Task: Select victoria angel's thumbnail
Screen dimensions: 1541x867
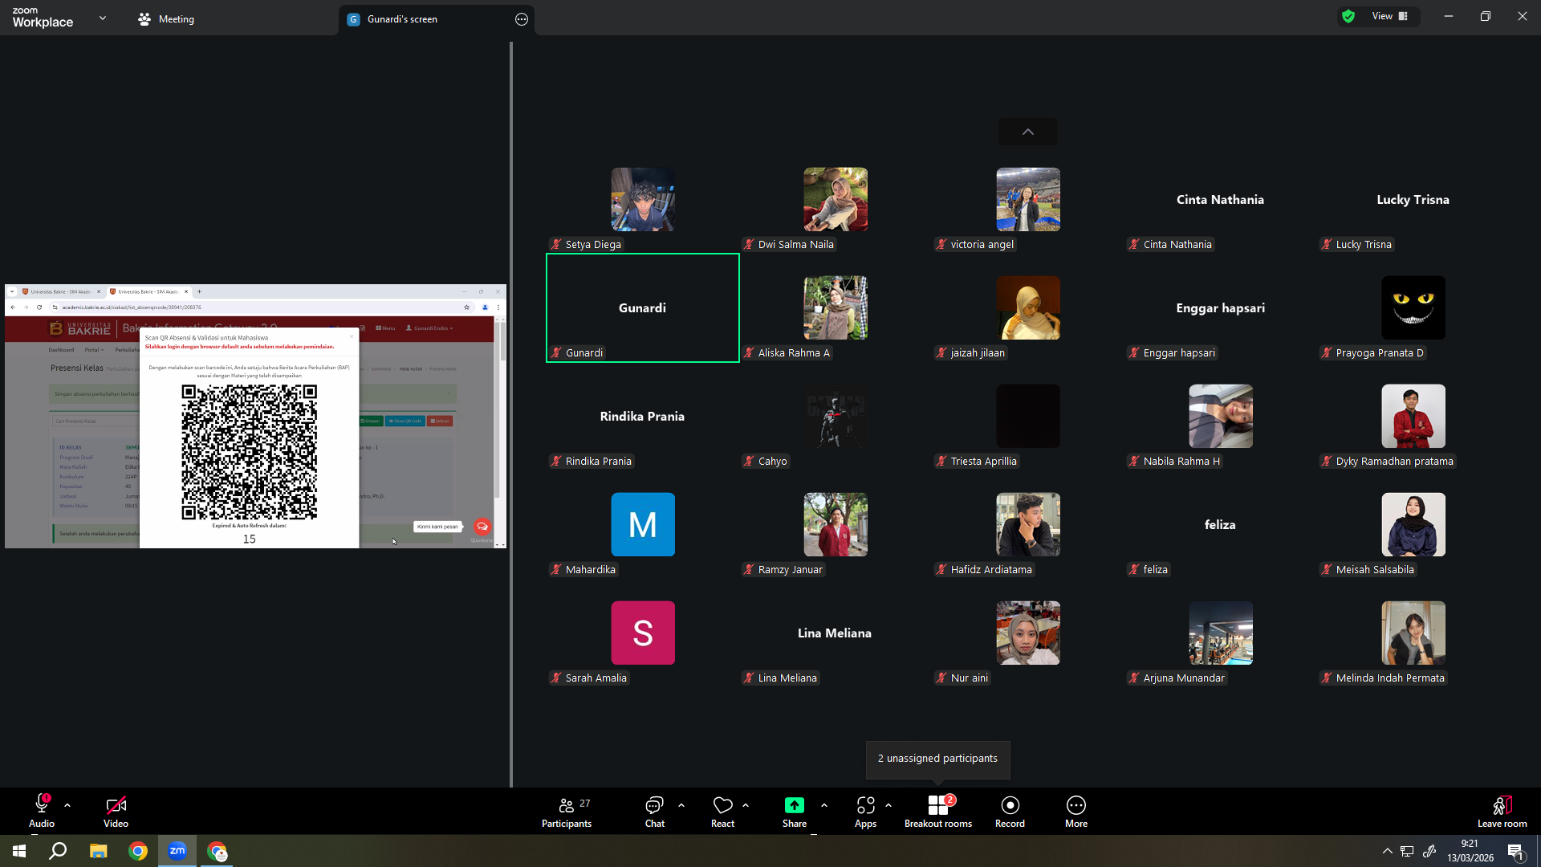Action: tap(1028, 199)
